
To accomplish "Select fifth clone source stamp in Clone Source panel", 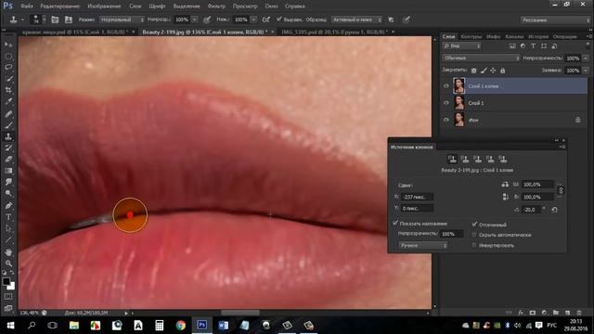I will (x=503, y=159).
